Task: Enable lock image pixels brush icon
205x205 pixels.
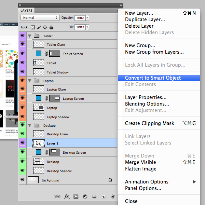Action: tap(39, 27)
